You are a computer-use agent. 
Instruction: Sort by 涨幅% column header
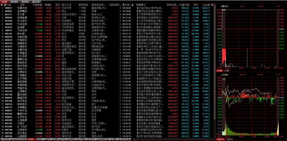(48, 5)
